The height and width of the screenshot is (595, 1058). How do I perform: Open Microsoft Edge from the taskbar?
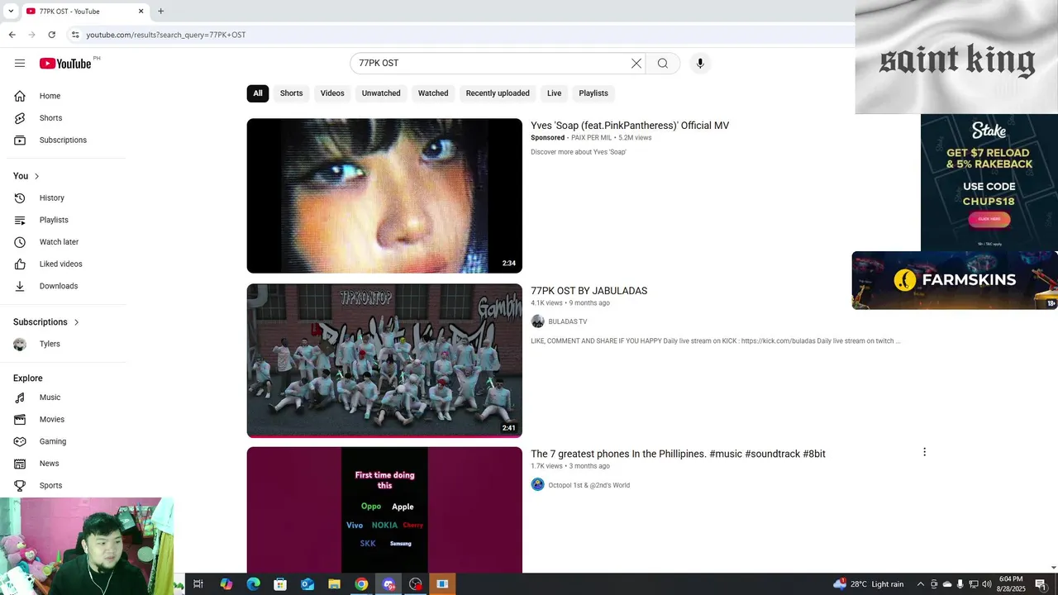point(253,584)
